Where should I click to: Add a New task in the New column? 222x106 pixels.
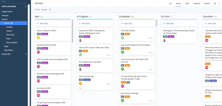click(53, 23)
